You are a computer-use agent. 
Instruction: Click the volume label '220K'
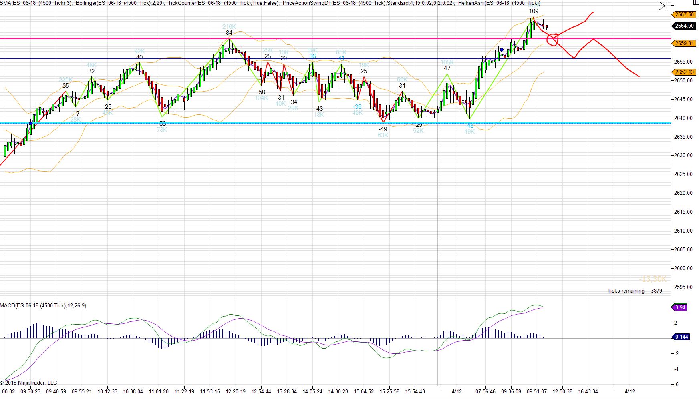(66, 80)
